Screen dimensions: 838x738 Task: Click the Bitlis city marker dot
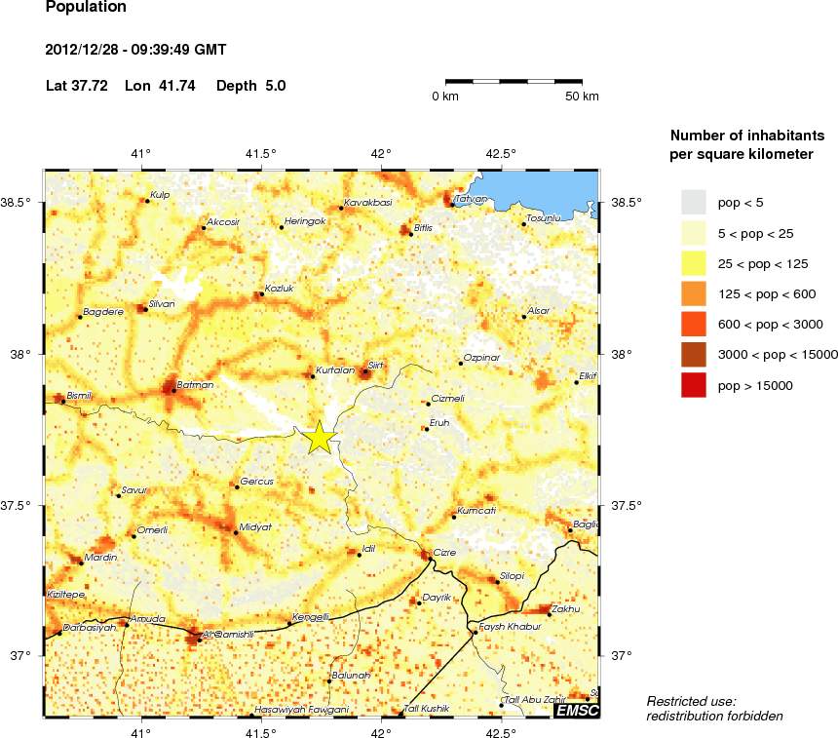pos(411,234)
